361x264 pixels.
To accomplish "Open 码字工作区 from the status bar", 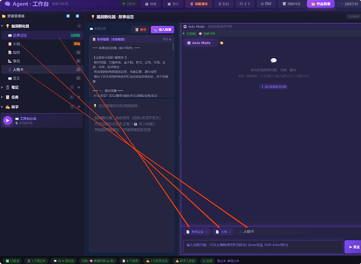I will 185,261.
